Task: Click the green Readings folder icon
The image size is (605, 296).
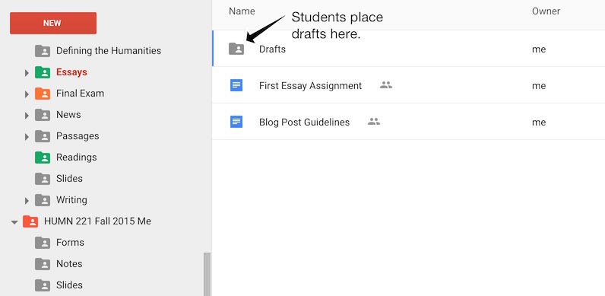Action: point(43,158)
